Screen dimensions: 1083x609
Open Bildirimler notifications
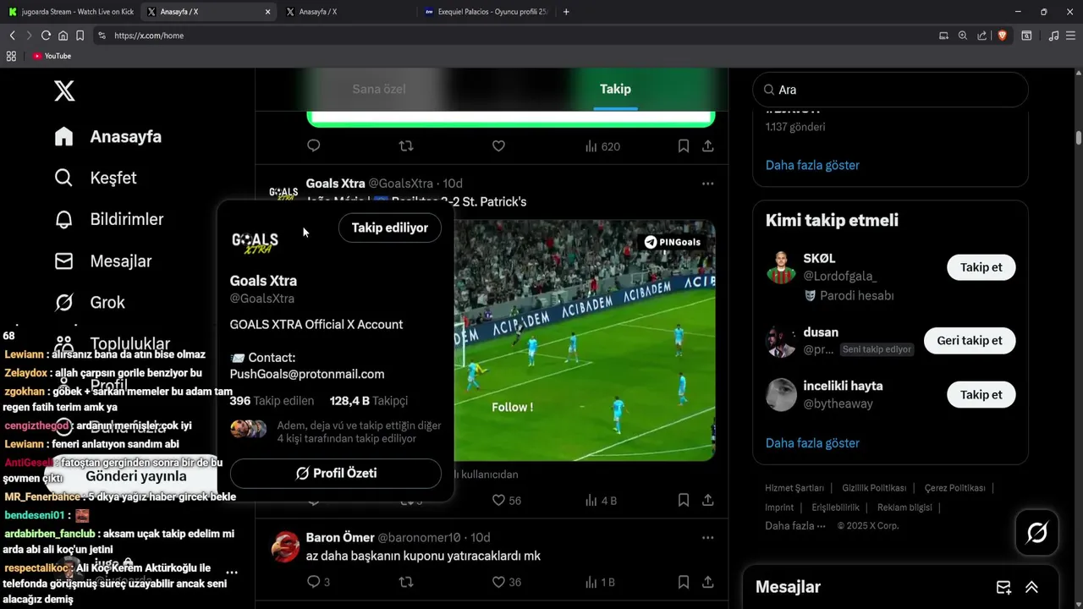pyautogui.click(x=108, y=219)
